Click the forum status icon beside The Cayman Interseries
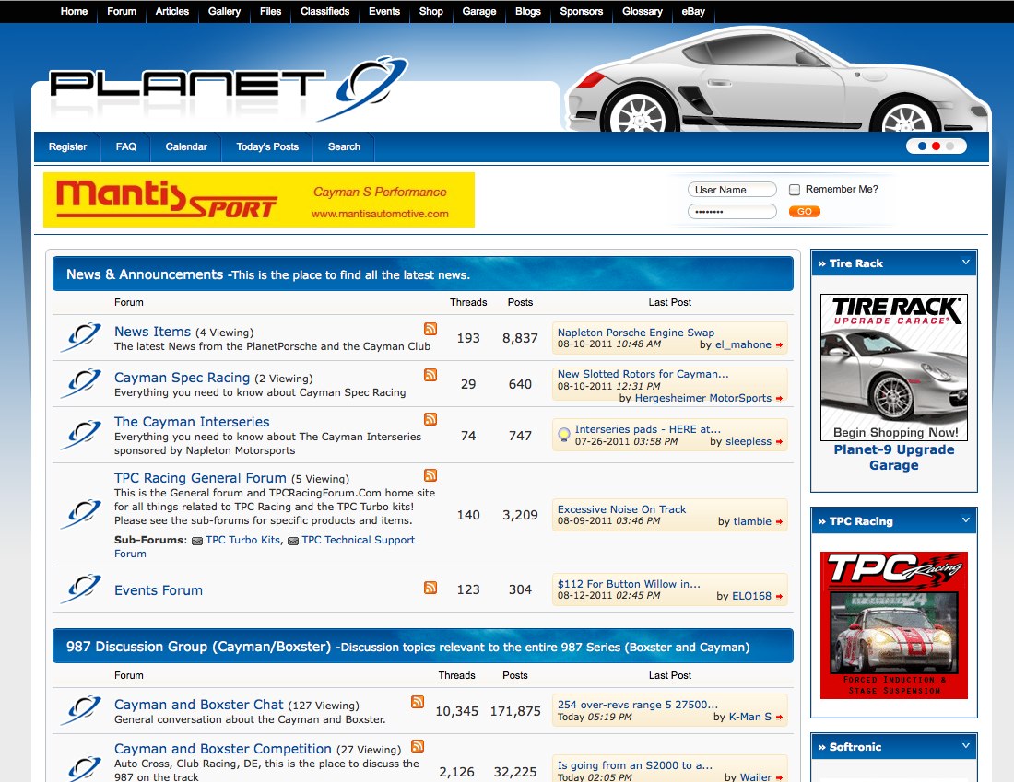This screenshot has height=782, width=1014. click(x=81, y=435)
